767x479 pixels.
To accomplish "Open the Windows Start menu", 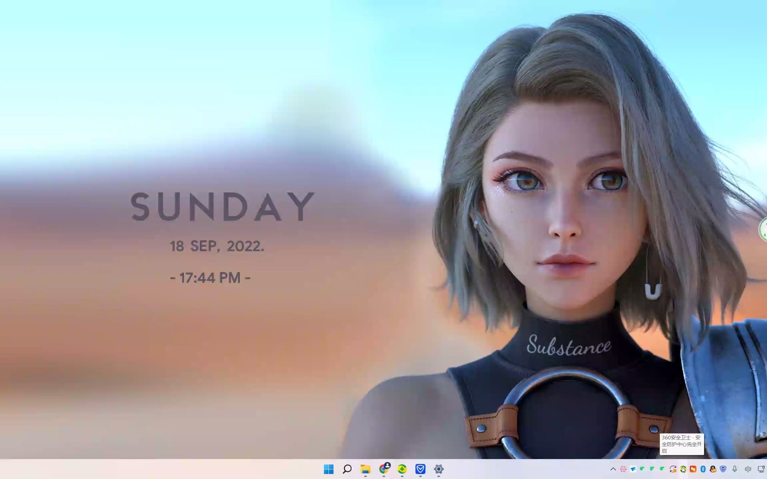I will [x=329, y=469].
